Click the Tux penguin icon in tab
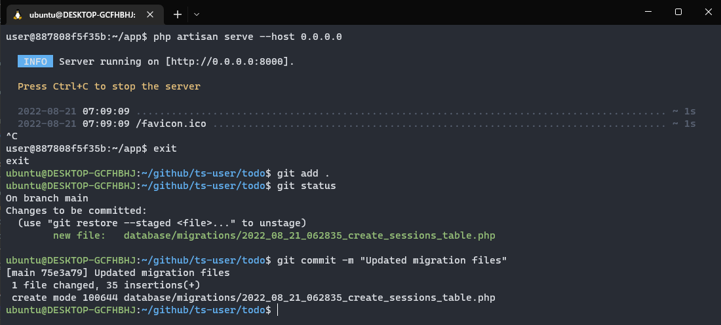 point(18,14)
